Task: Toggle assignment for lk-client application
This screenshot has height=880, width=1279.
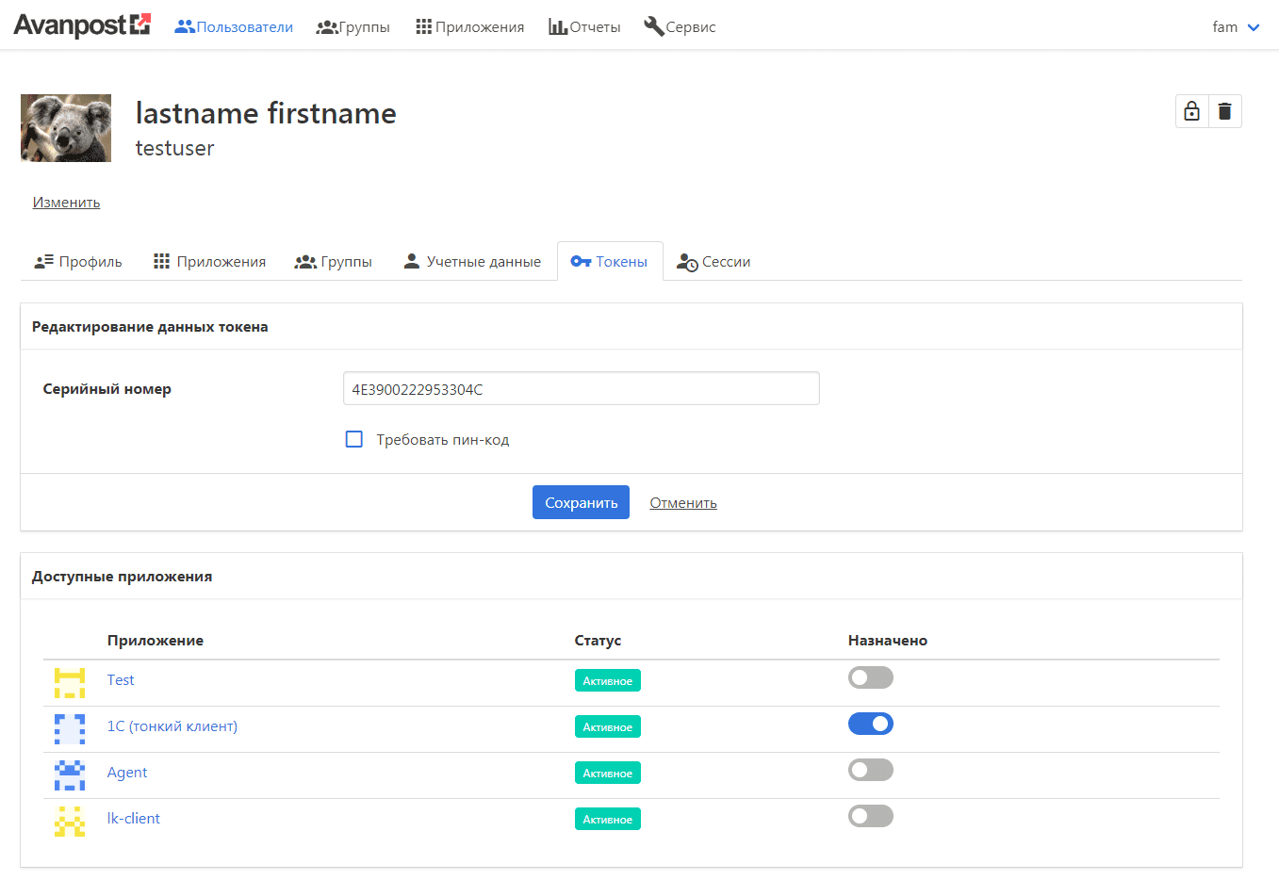Action: pyautogui.click(x=870, y=816)
